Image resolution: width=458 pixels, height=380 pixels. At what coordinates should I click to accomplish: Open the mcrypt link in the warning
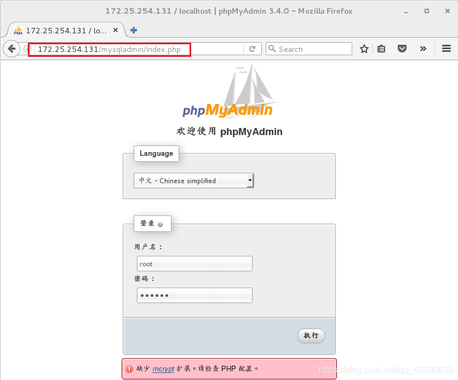click(x=163, y=369)
